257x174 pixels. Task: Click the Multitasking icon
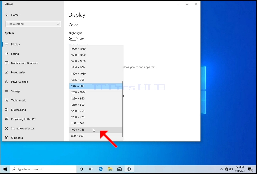pyautogui.click(x=7, y=110)
